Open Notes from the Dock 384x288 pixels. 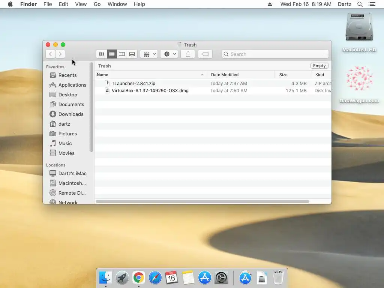[x=188, y=277]
